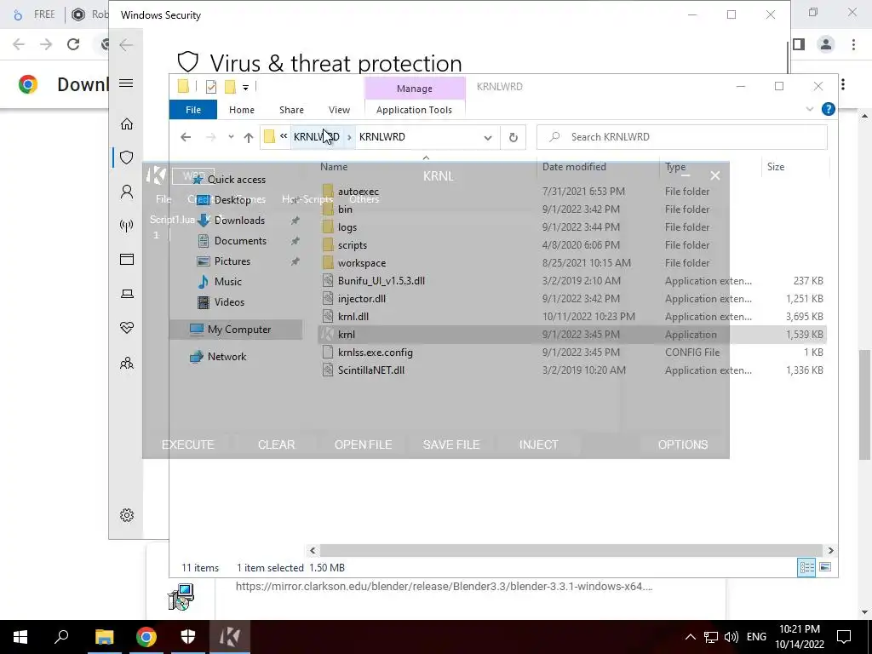Expand address bar path history dropdown
872x654 pixels.
click(488, 137)
